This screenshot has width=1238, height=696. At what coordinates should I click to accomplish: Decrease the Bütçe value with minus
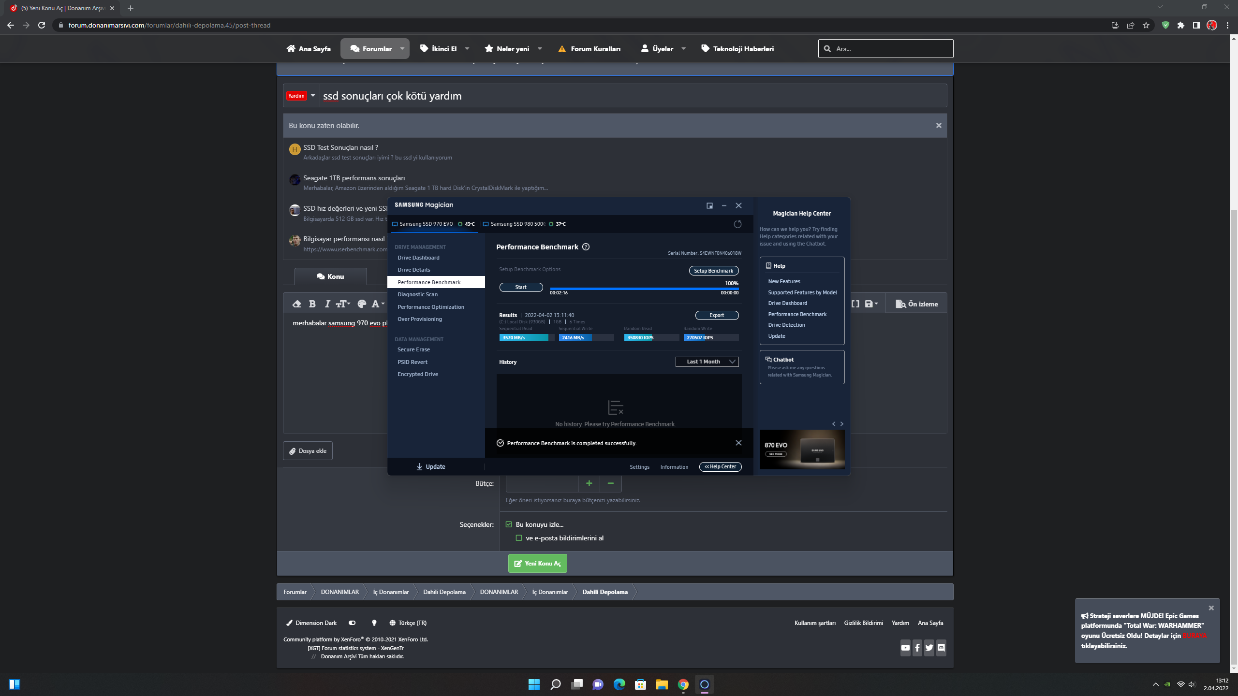[x=611, y=483]
